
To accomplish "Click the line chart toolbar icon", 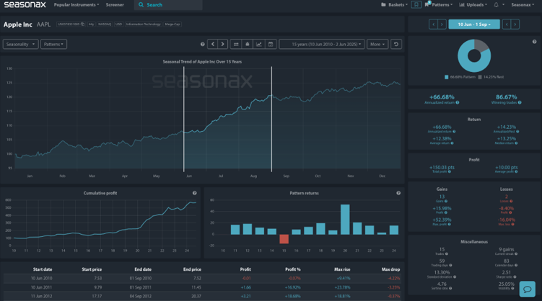I will pos(258,44).
